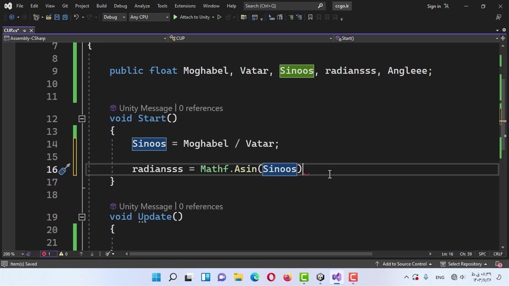Viewport: 509px width, 286px height.
Task: Click the screwdriver quick actions icon on line 16
Action: (64, 169)
